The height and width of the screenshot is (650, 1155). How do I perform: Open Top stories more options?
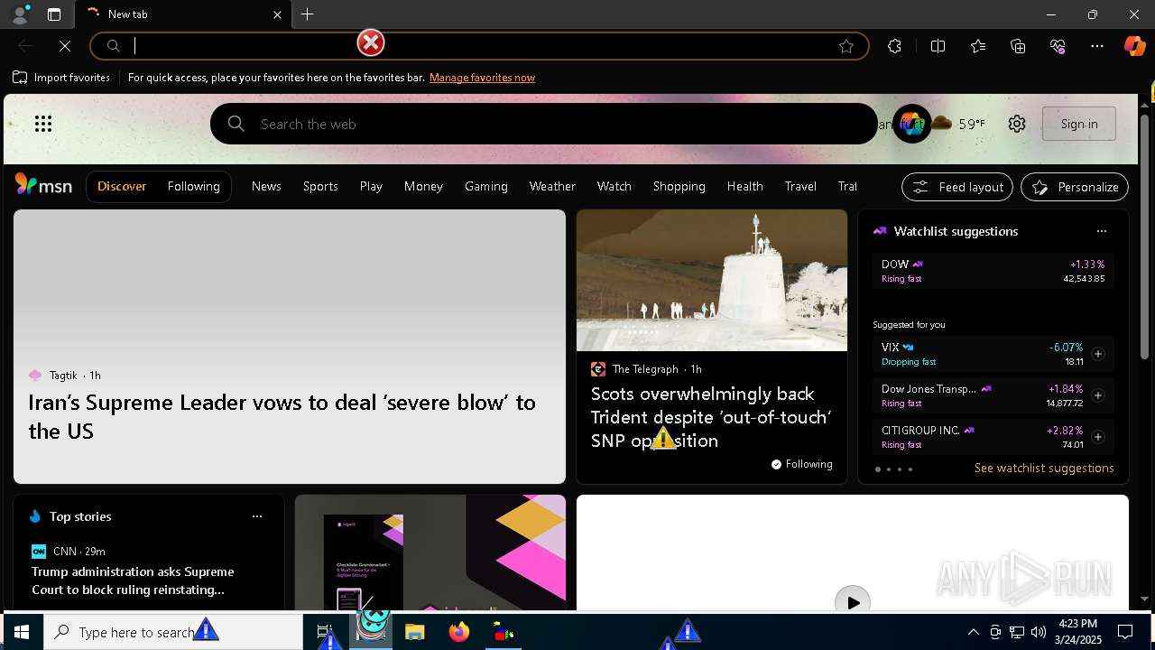257,516
